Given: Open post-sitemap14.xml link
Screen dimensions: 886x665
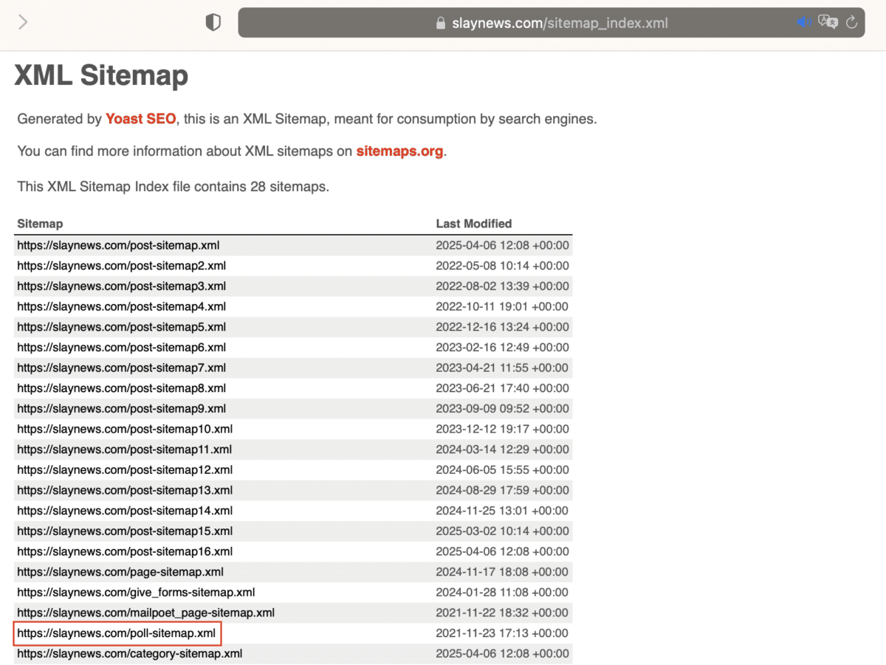Looking at the screenshot, I should tap(125, 511).
